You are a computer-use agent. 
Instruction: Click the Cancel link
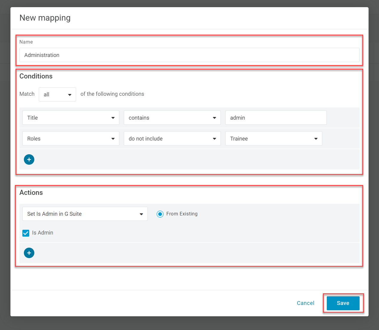[x=305, y=303]
